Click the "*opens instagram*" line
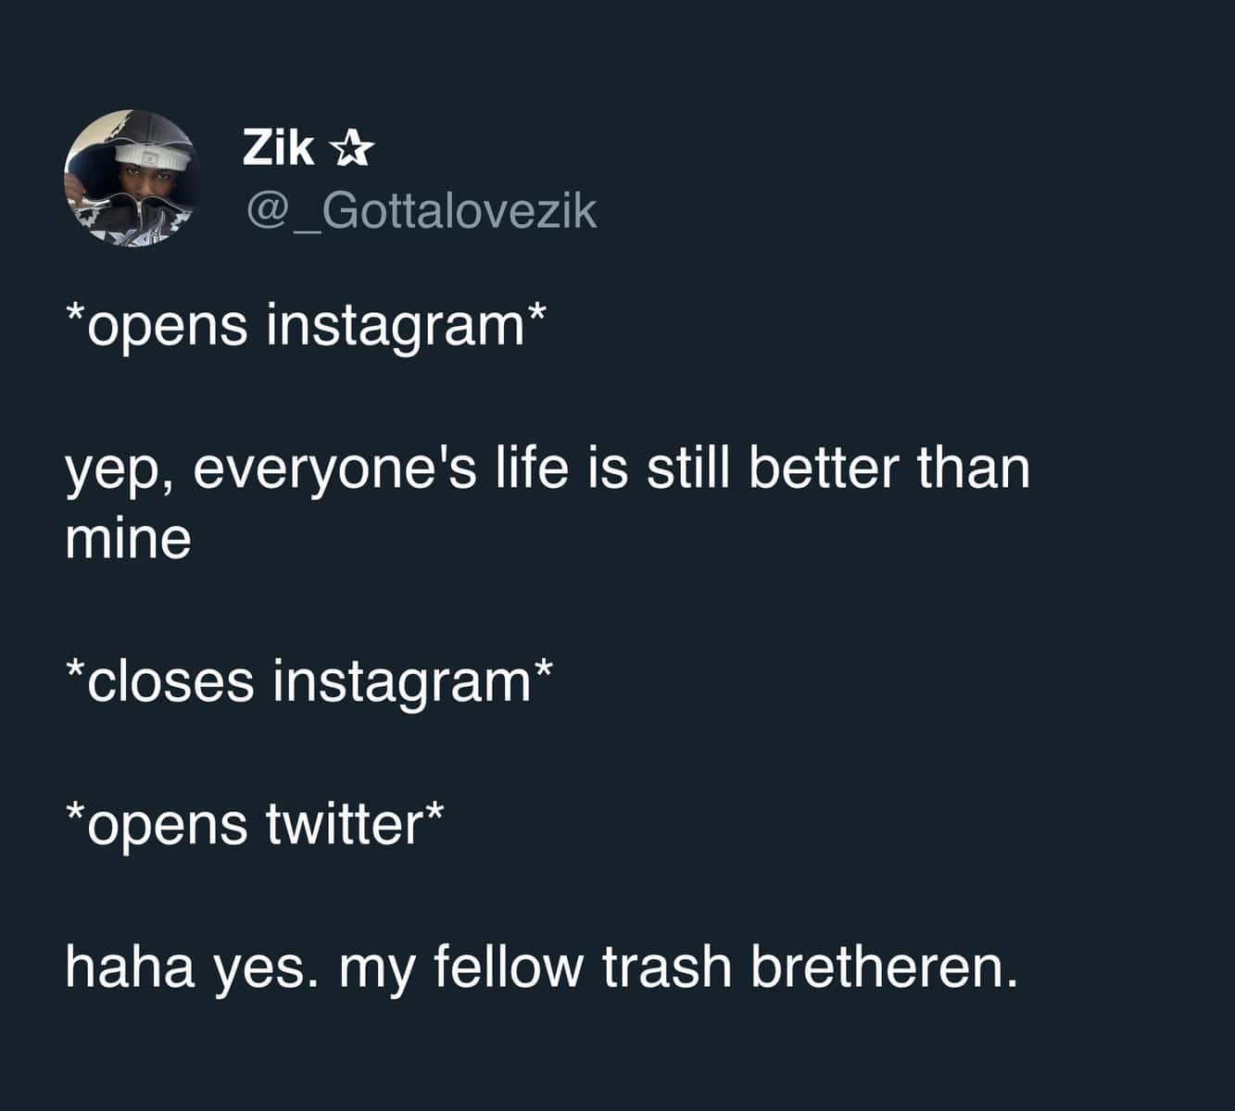The image size is (1235, 1111). [x=305, y=328]
